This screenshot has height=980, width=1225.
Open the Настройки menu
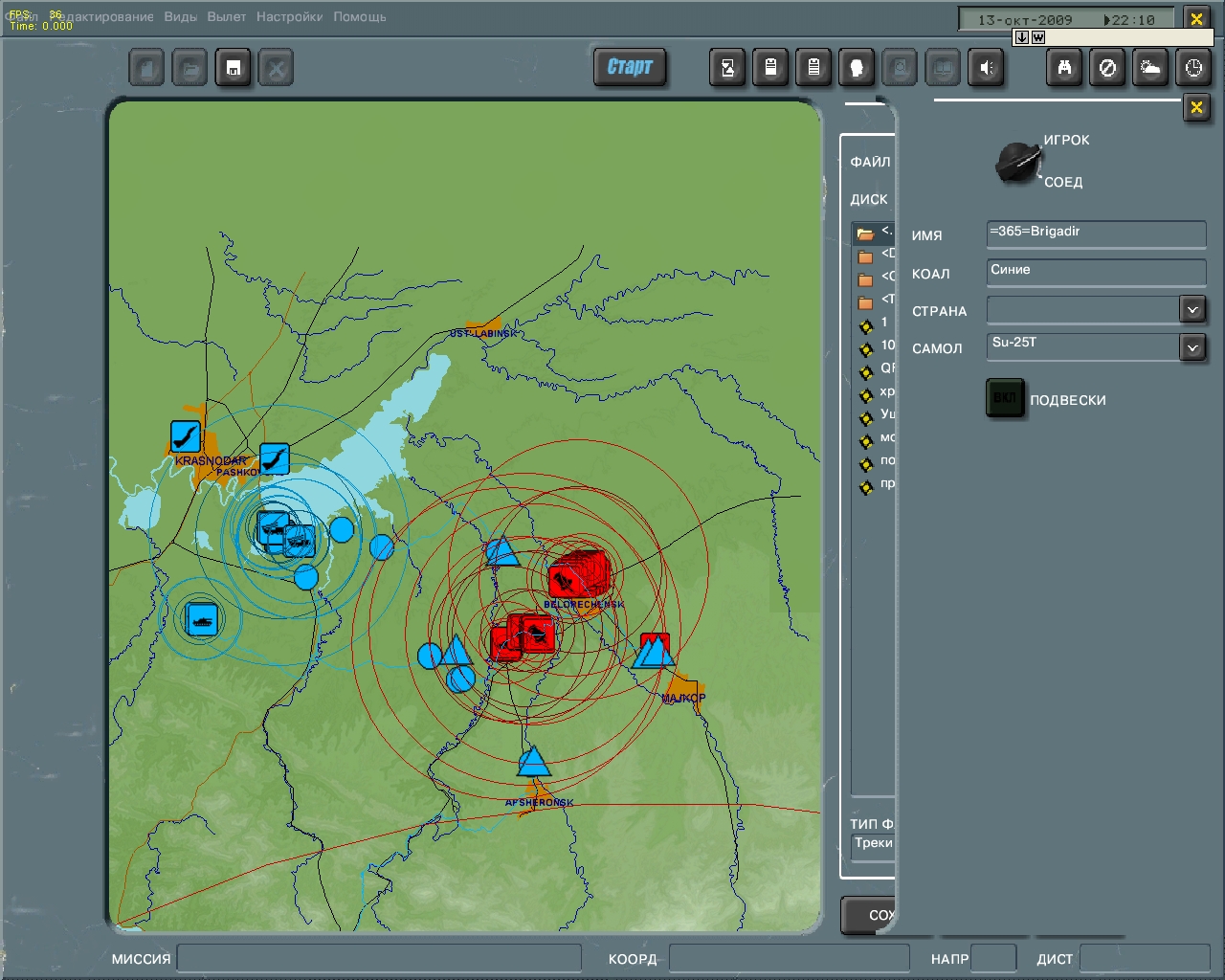pos(289,16)
